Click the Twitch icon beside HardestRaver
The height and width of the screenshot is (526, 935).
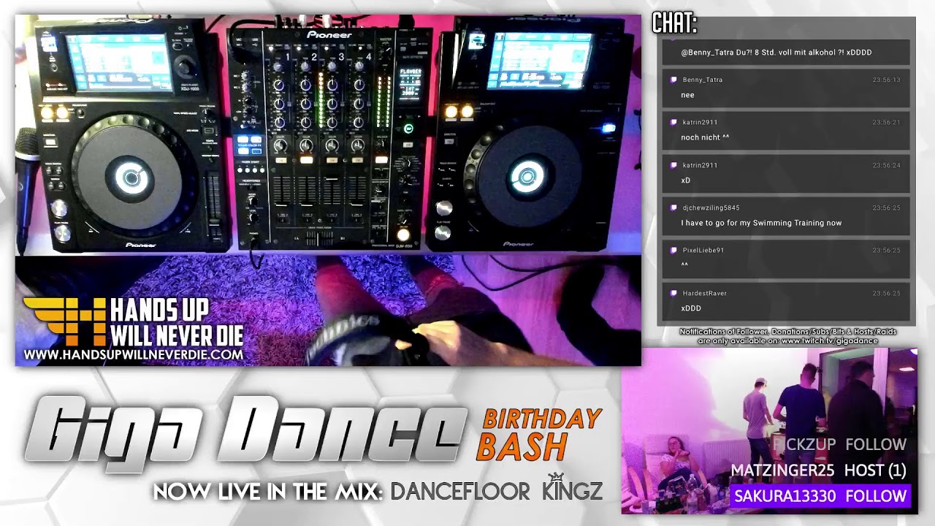673,293
